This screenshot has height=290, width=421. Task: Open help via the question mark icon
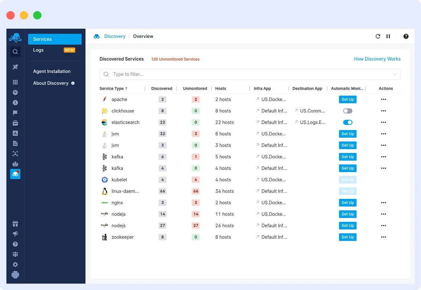click(406, 36)
